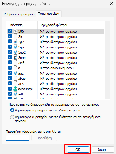The width and height of the screenshot is (116, 154).
Task: Click the 3g2 media file icon
Action: [x=15, y=42]
